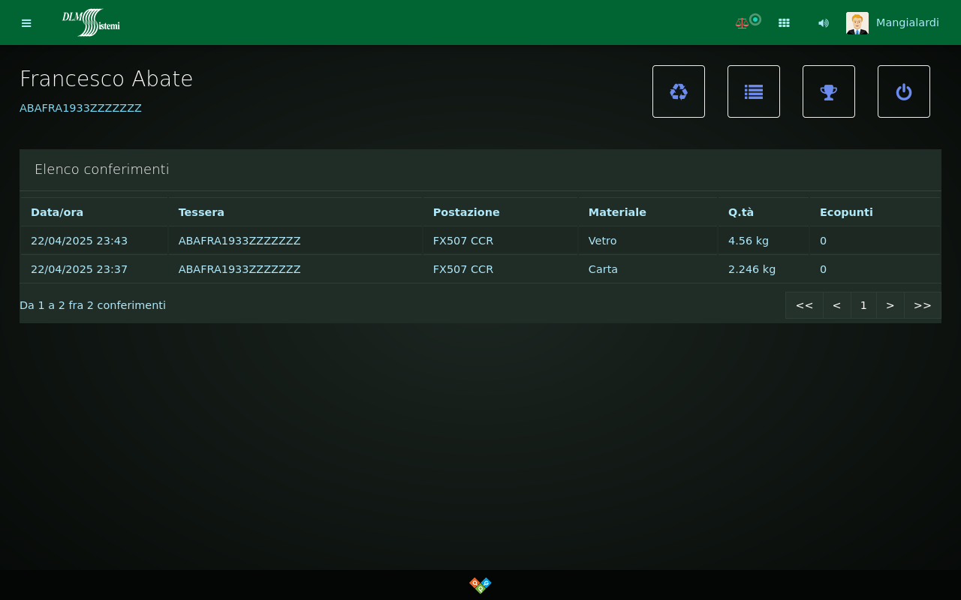The height and width of the screenshot is (600, 961).
Task: Open the apps grid launcher
Action: tap(784, 23)
